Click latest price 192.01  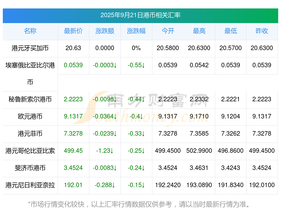tap(73, 185)
